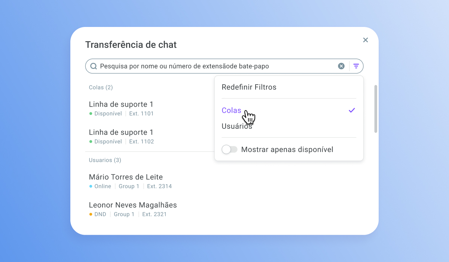Screen dimensions: 449x262
Task: Click the orange DND status dot
Action: pyautogui.click(x=91, y=214)
